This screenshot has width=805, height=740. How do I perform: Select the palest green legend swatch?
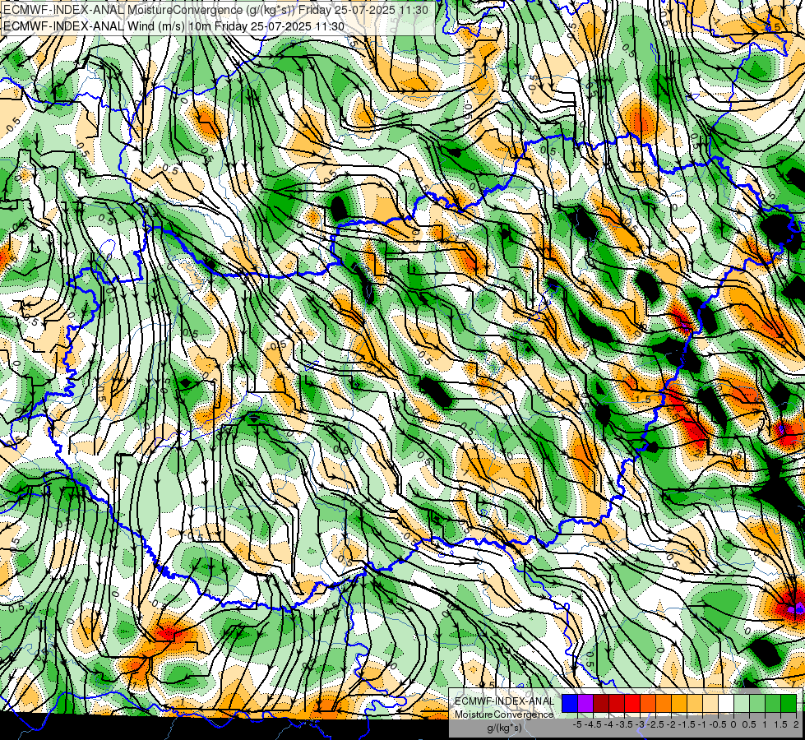coord(742,704)
